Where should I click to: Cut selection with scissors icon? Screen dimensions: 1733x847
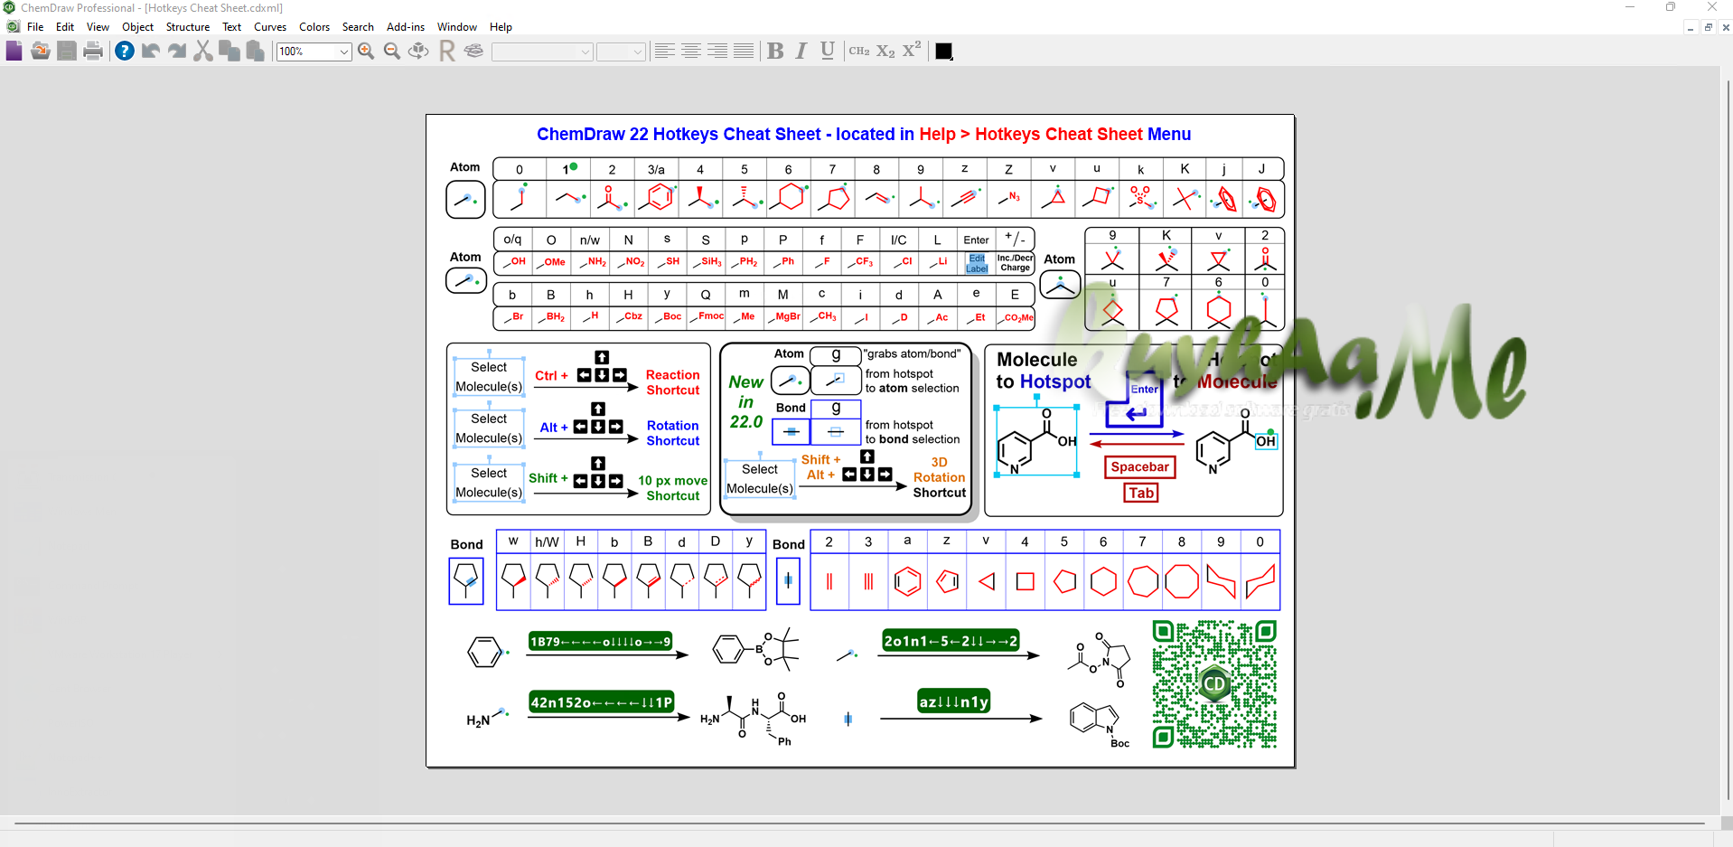click(203, 51)
